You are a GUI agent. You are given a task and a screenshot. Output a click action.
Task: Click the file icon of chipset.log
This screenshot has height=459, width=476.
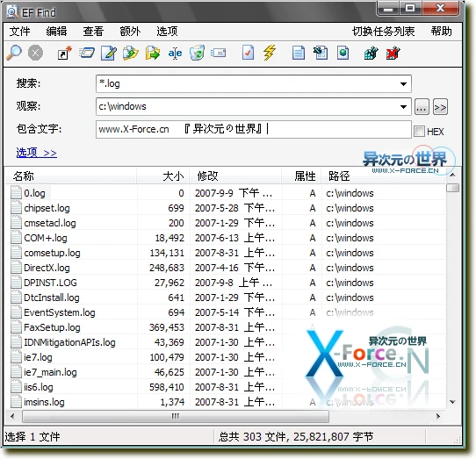(x=16, y=208)
